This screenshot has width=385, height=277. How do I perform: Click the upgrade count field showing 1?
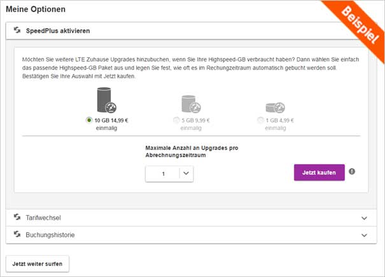coord(163,173)
